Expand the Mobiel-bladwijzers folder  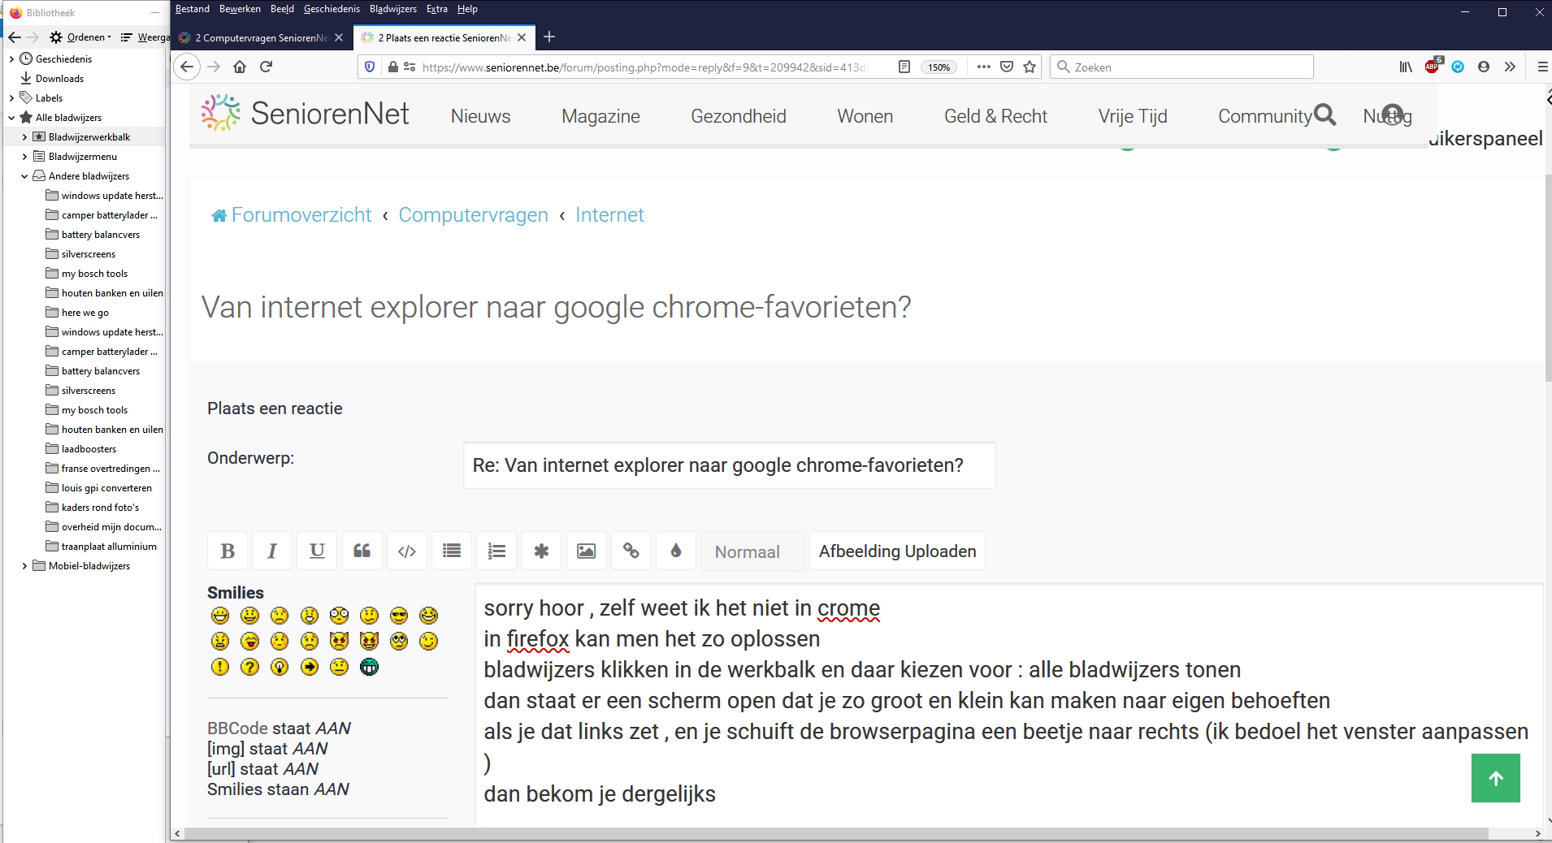click(x=24, y=566)
